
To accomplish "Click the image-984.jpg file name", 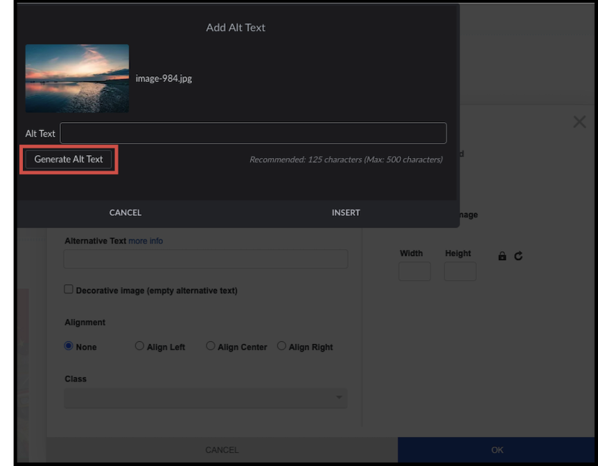I will tap(164, 78).
